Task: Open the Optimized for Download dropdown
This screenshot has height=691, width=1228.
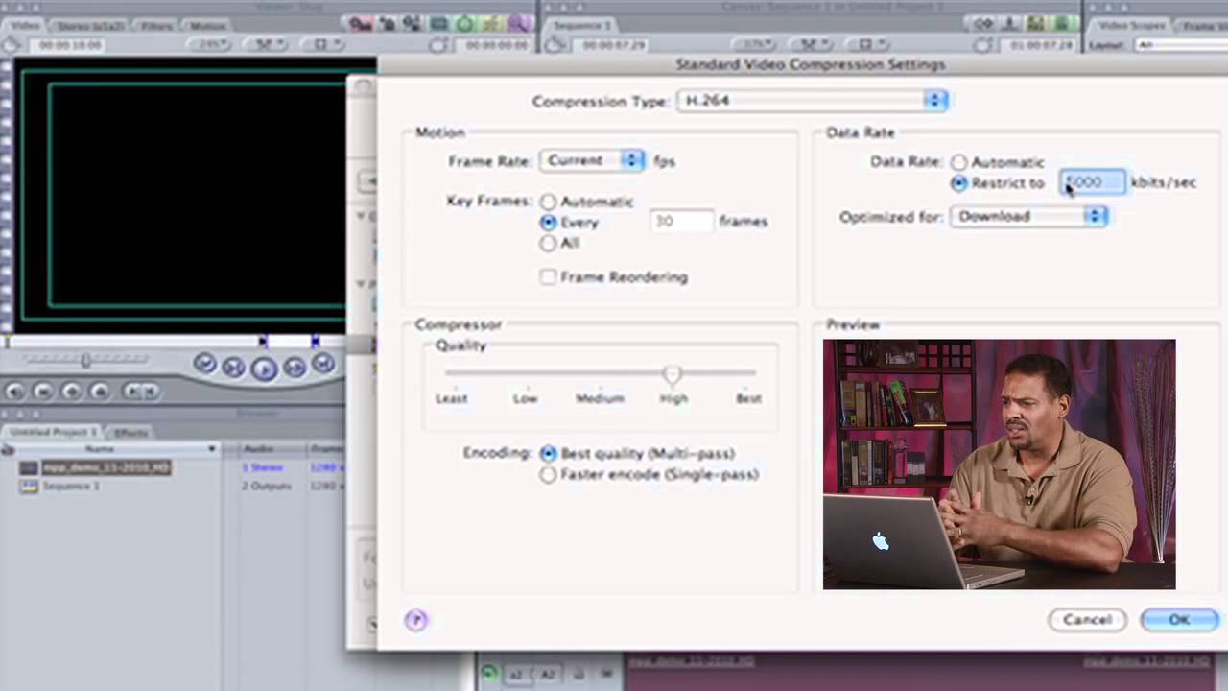Action: pos(1029,217)
